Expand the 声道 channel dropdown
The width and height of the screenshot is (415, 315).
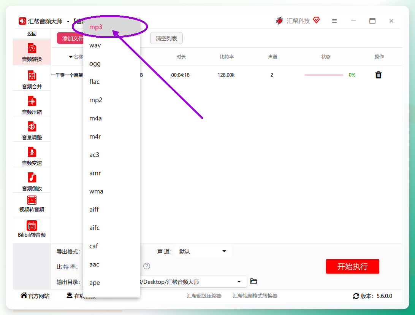(203, 251)
